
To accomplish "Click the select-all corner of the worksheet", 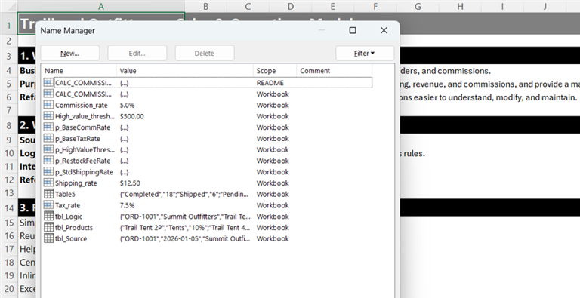I will coord(8,6).
